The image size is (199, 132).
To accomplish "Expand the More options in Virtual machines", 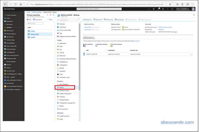I will 50,20.
